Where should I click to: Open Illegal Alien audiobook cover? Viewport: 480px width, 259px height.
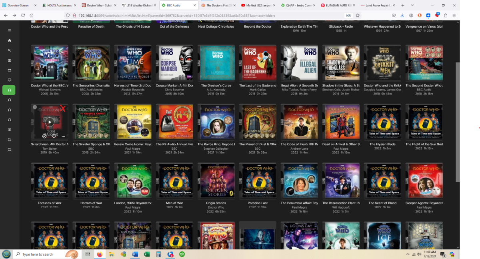(x=299, y=64)
